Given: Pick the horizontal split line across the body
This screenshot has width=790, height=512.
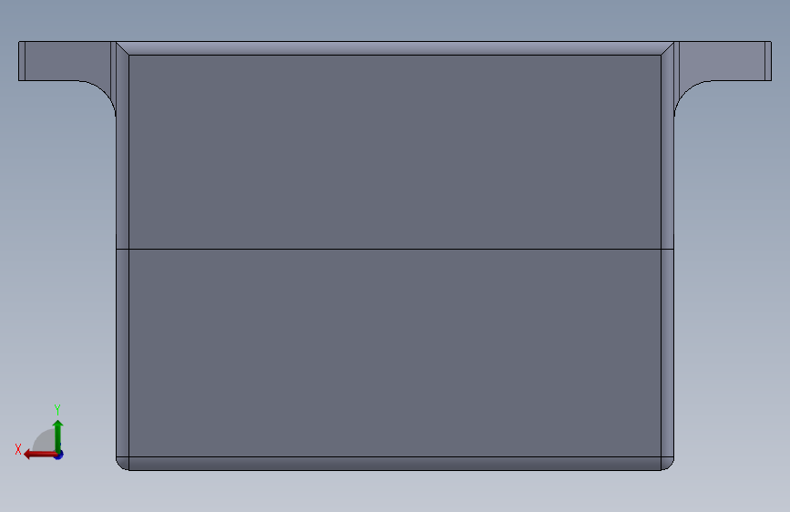Looking at the screenshot, I should (395, 249).
